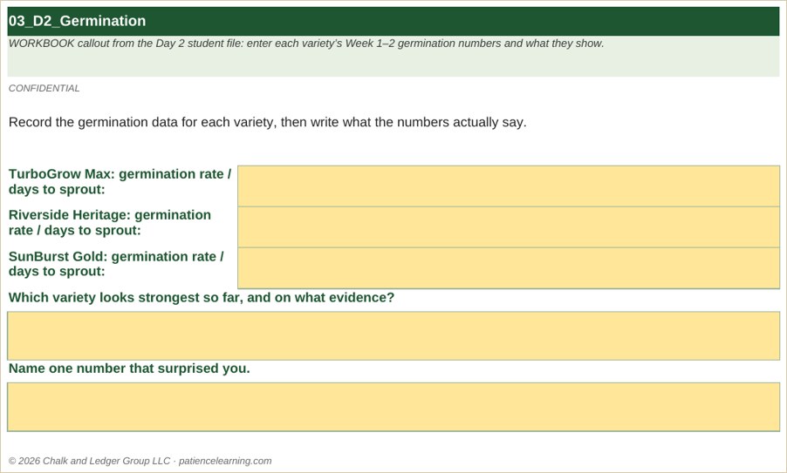Click the TurboGrow Max germination input field

(509, 186)
